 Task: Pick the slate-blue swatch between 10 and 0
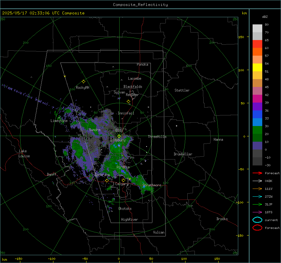(x=257, y=146)
